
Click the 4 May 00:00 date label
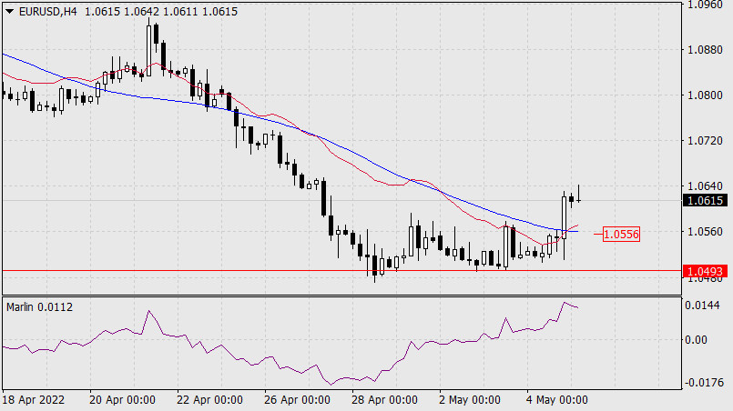coord(557,400)
